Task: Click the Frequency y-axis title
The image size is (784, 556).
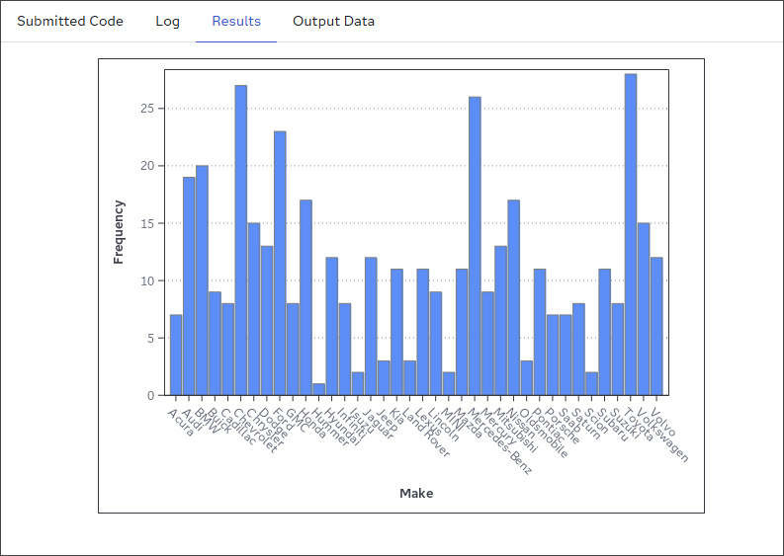Action: click(x=118, y=232)
